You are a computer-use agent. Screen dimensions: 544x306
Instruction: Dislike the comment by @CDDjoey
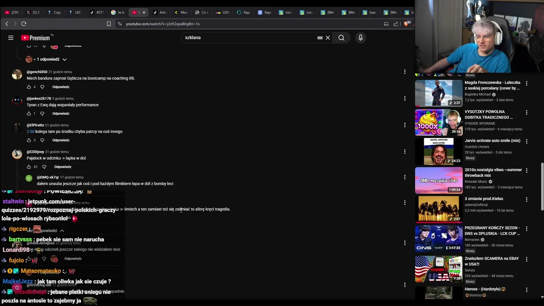[x=44, y=167]
